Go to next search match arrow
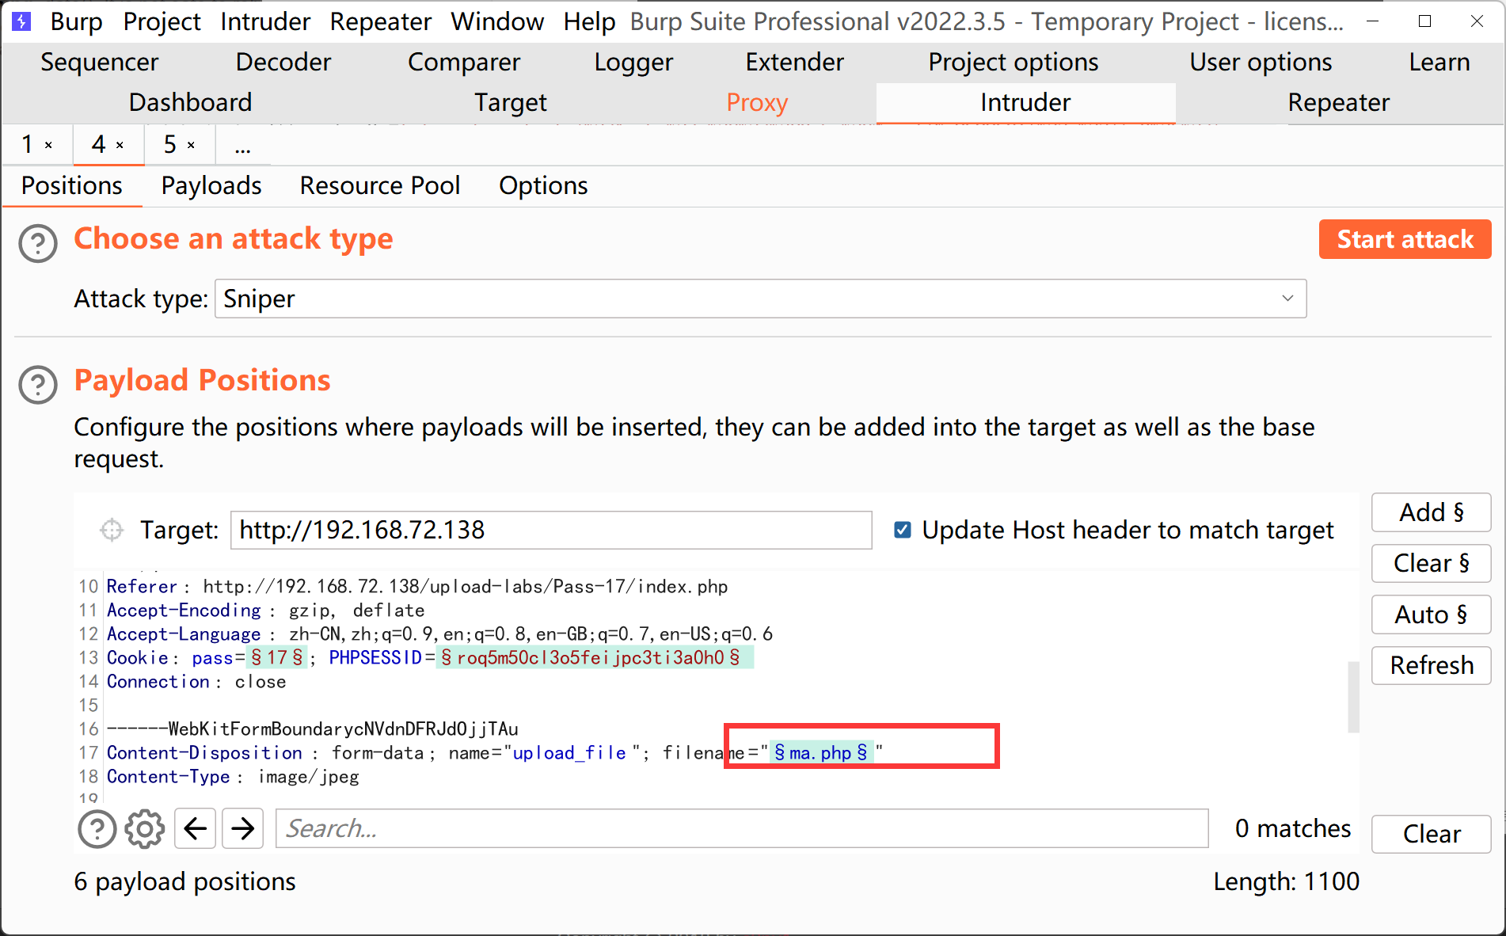This screenshot has width=1506, height=936. pyautogui.click(x=242, y=829)
